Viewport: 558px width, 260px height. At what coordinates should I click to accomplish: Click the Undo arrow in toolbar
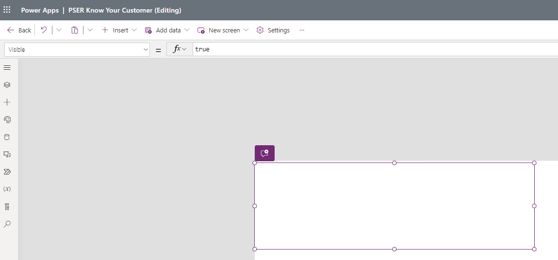click(44, 30)
